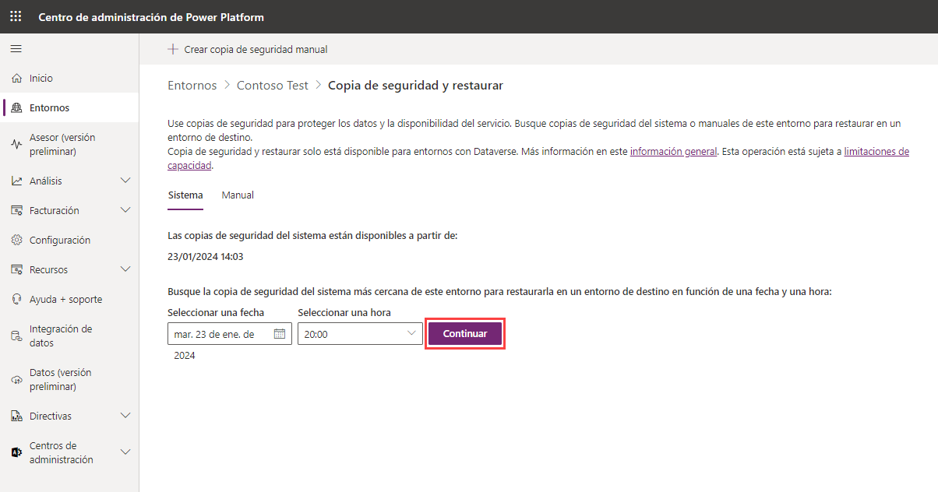This screenshot has width=938, height=492.
Task: Expand the Facturación menu chevron
Action: (x=125, y=210)
